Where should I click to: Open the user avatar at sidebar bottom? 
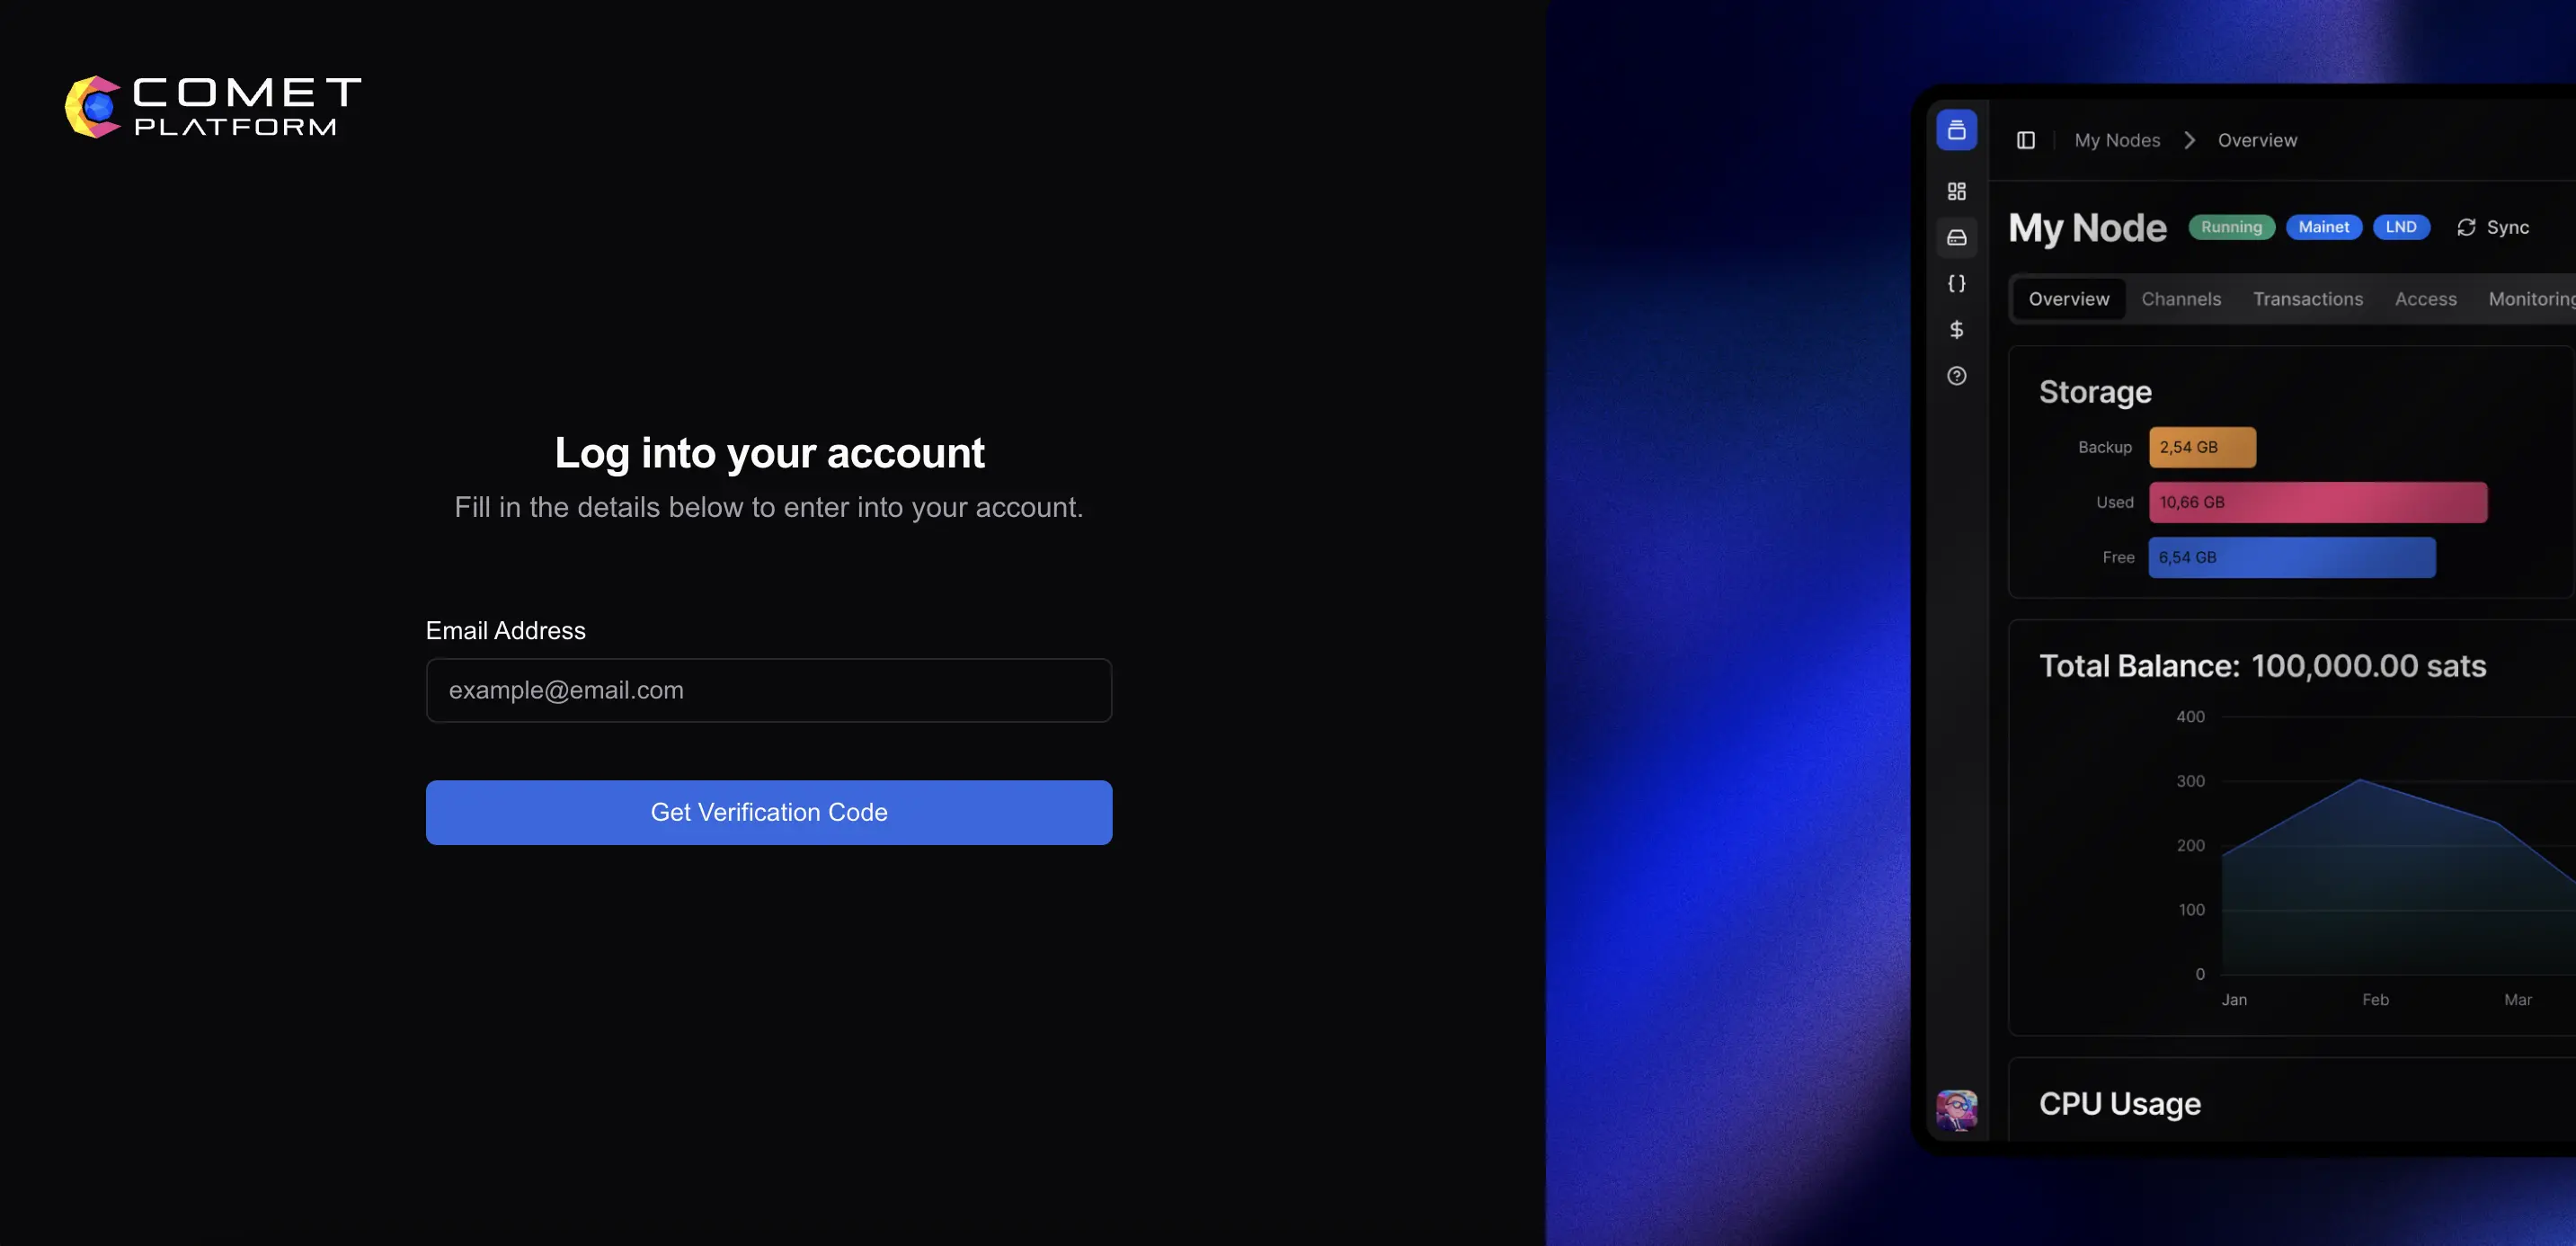coord(1956,1110)
